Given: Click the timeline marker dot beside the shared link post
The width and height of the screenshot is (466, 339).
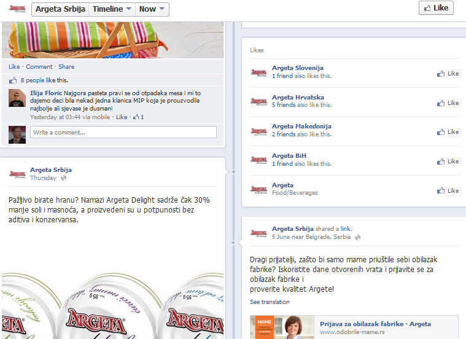Looking at the screenshot, I should pyautogui.click(x=233, y=243).
